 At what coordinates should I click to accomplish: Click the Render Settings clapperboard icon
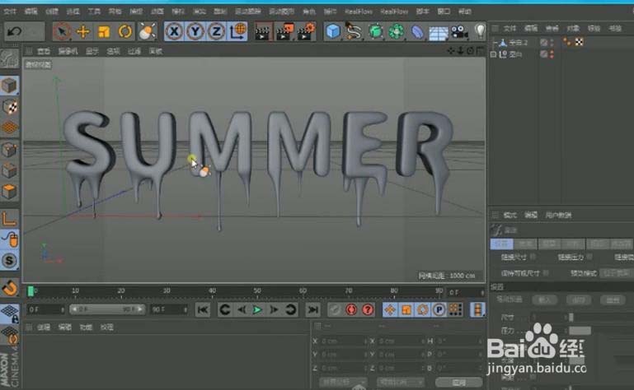click(305, 31)
